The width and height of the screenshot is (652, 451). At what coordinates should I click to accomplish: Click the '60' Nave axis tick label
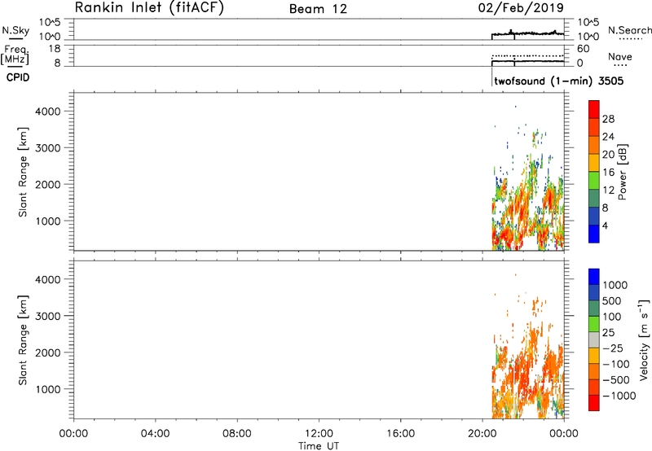tap(583, 49)
